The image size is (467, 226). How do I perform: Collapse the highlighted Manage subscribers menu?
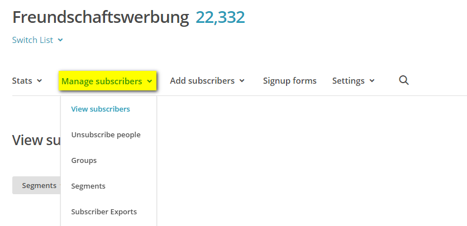107,81
